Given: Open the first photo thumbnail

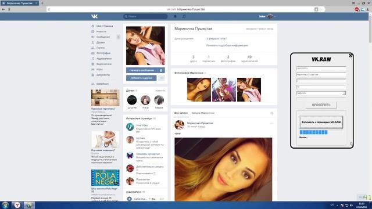Looking at the screenshot, I should click(199, 90).
